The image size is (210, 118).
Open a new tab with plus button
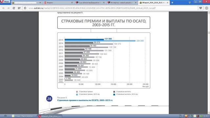pos(172,3)
